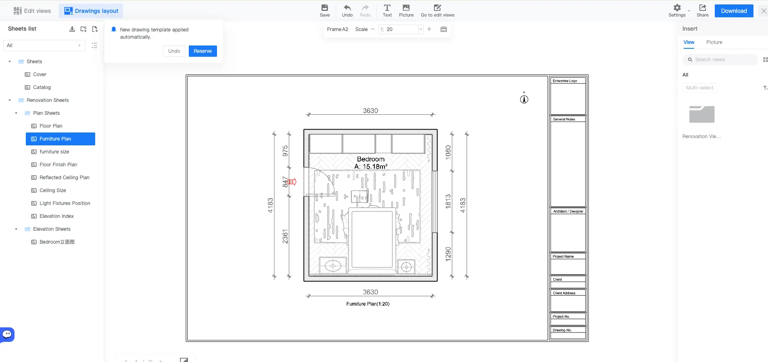768x362 pixels.
Task: Click the filter icon in Insert panel
Action: coord(765,88)
